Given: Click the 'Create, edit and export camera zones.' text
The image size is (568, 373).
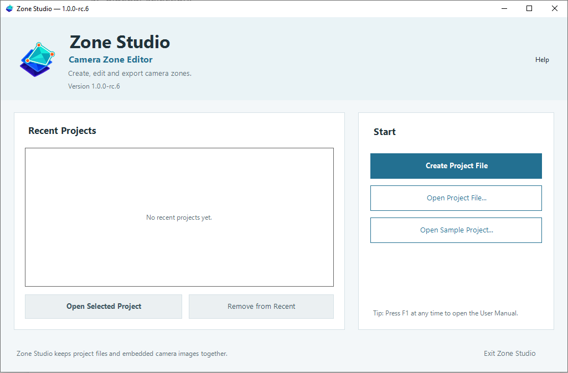Looking at the screenshot, I should coord(130,74).
